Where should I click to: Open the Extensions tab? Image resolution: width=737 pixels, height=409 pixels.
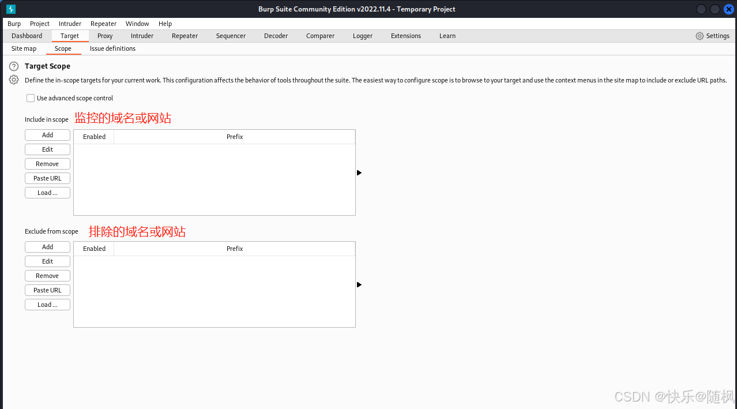(406, 36)
